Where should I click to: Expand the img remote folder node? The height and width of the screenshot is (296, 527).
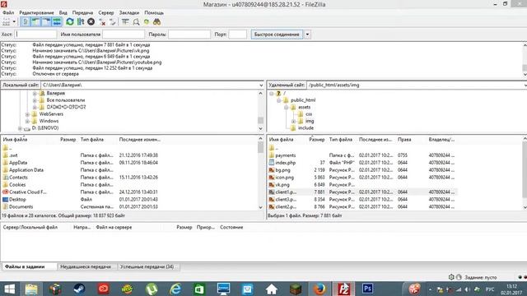pos(293,121)
